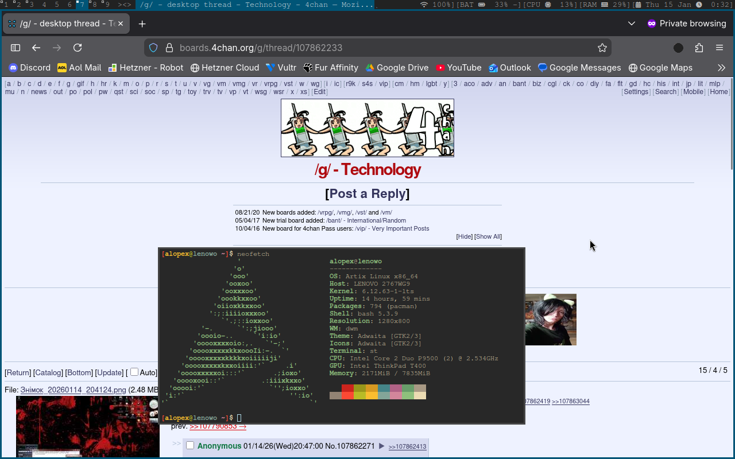Hide the reply with the >> marker
Viewport: 735px width, 459px height.
176,444
